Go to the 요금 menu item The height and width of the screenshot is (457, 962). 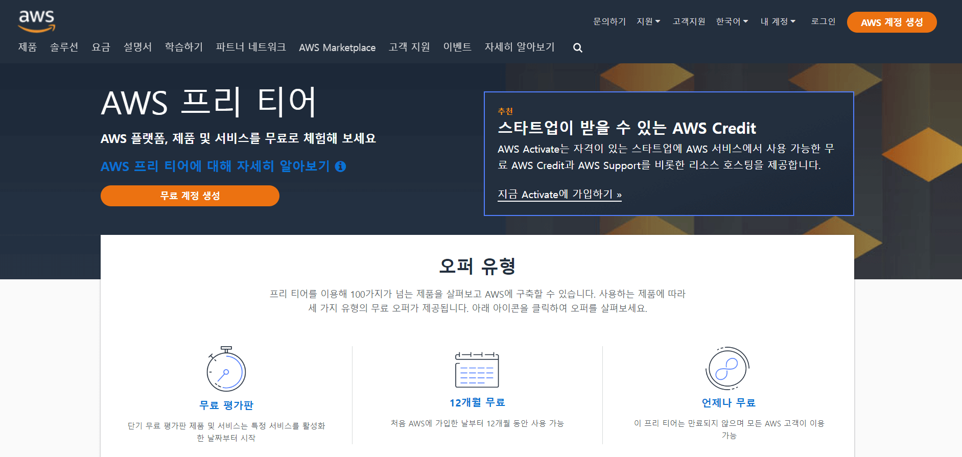click(101, 47)
